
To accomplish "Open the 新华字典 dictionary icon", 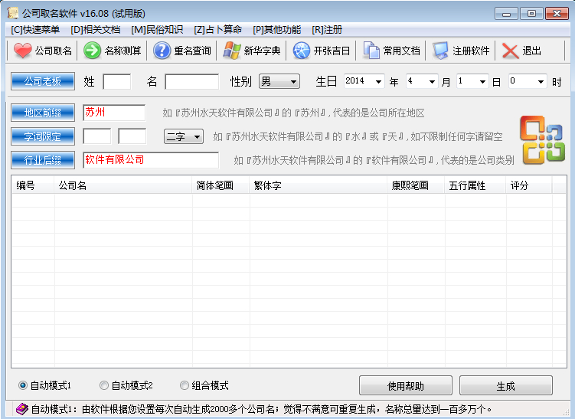I will (231, 51).
